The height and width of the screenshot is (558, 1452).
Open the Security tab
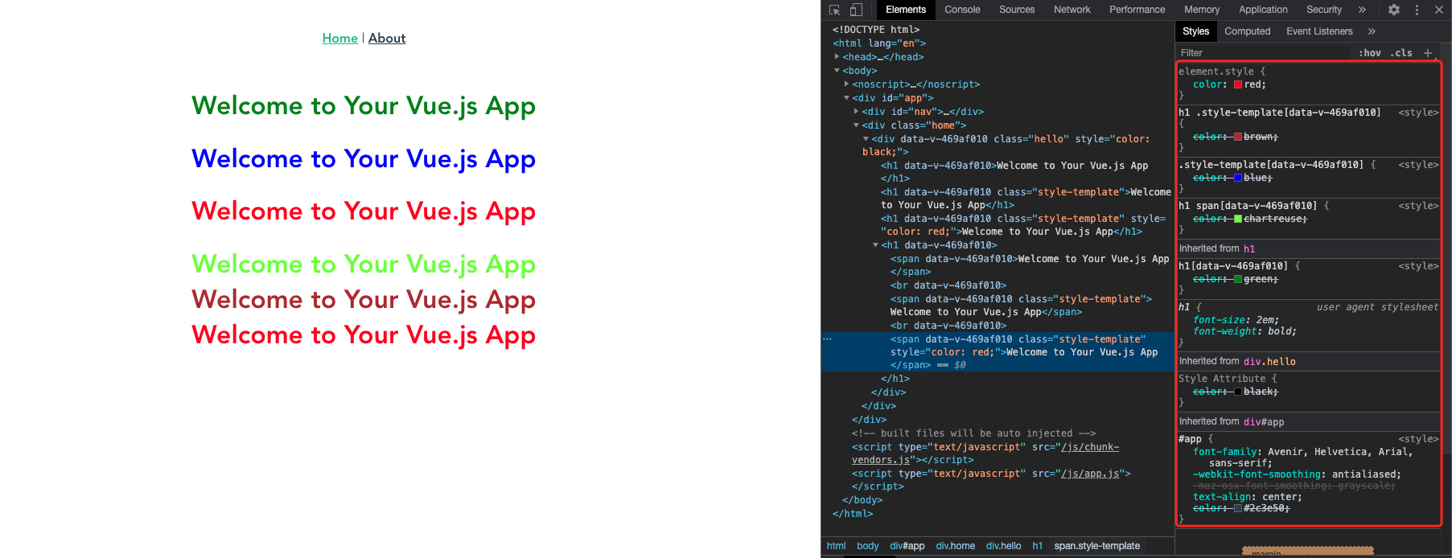(x=1324, y=10)
